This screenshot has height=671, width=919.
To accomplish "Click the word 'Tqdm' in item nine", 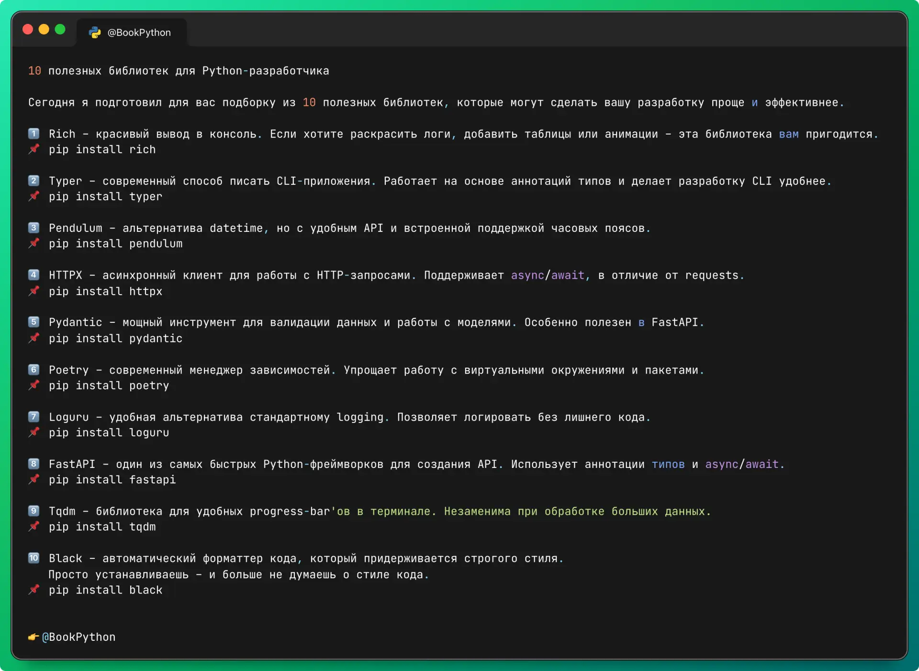I will [62, 511].
